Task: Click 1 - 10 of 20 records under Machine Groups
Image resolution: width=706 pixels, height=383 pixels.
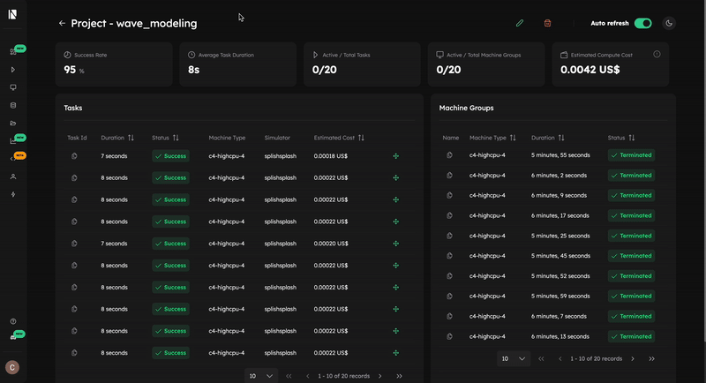Action: click(x=597, y=358)
